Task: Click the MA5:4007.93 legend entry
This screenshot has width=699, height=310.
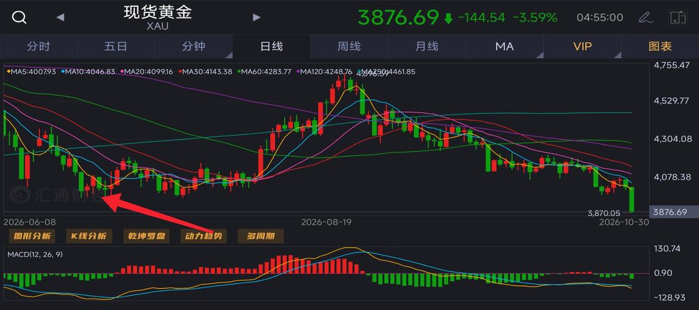Action: tap(32, 71)
